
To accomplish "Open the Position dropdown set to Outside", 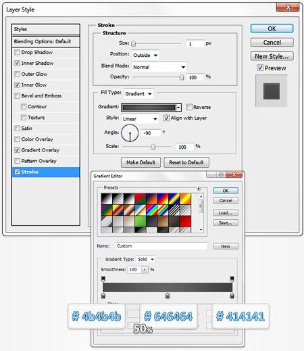I will pyautogui.click(x=145, y=55).
